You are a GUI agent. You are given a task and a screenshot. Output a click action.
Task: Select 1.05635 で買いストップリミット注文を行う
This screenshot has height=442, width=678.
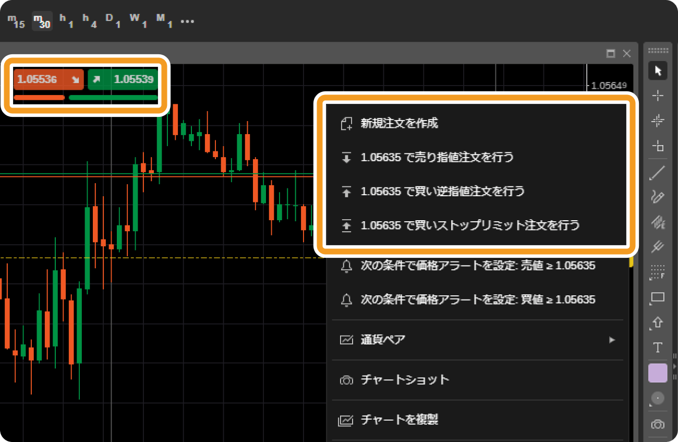pos(476,225)
